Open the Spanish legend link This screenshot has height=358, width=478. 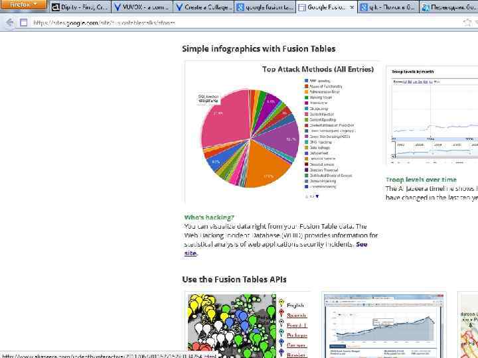click(x=297, y=316)
